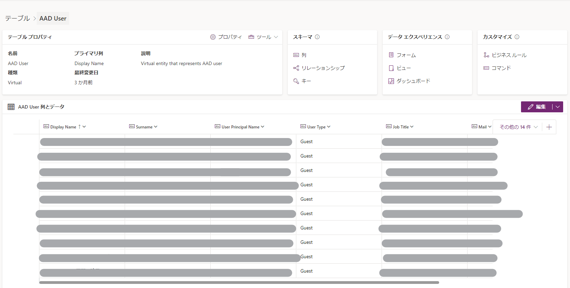The height and width of the screenshot is (288, 570).
Task: Expand the その他の 14 件 dropdown
Action: [519, 127]
